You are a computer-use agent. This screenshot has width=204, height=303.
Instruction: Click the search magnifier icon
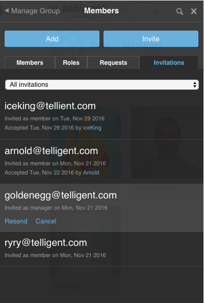180,11
